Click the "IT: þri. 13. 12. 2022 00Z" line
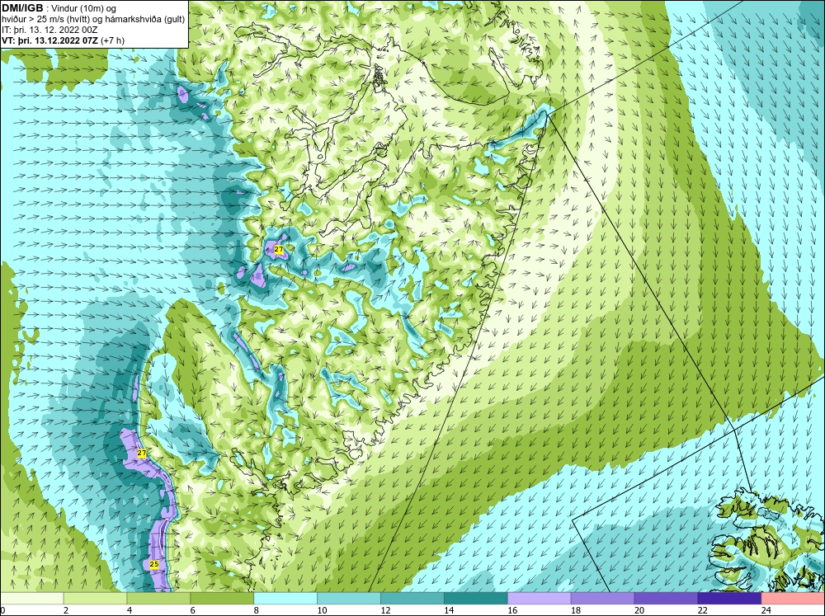This screenshot has width=825, height=616. click(49, 30)
